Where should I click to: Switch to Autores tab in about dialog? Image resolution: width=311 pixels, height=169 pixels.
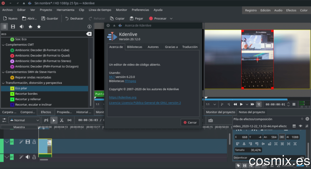click(x=153, y=47)
